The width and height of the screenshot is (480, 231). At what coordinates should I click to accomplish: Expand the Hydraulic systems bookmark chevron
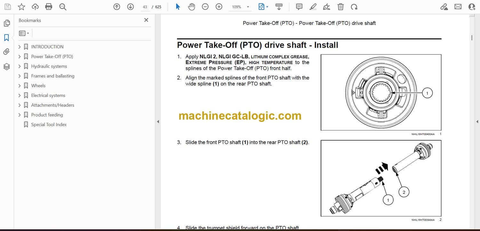(20, 66)
